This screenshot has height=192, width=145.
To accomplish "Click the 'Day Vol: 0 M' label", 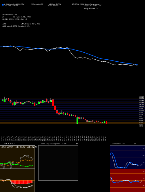I will (91, 9).
